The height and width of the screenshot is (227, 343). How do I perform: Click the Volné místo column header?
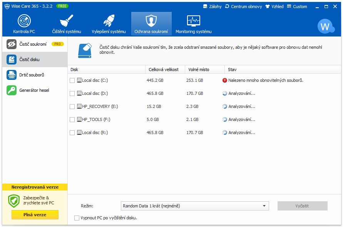click(205, 70)
